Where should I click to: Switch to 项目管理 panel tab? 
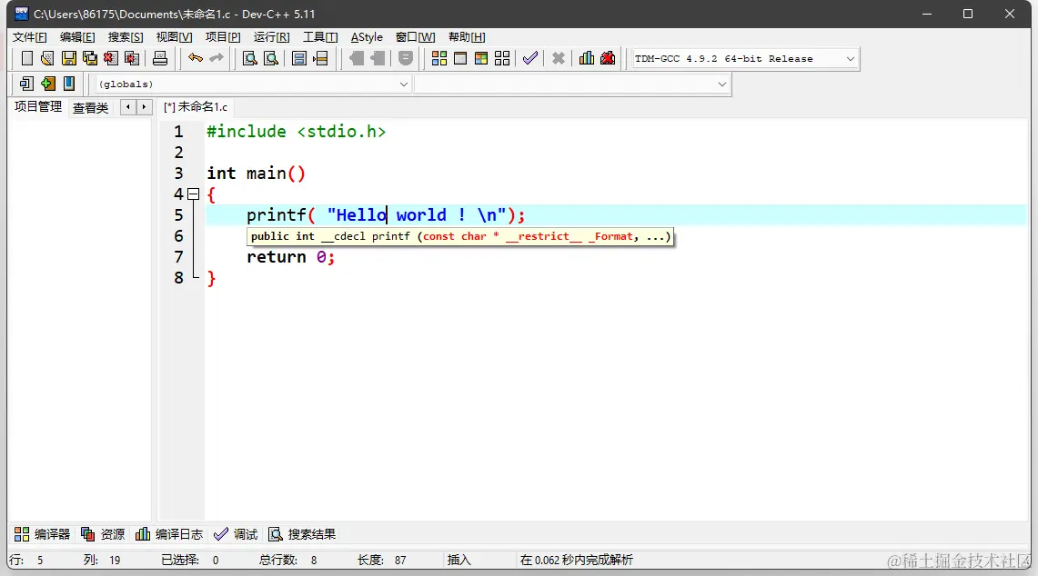click(38, 106)
